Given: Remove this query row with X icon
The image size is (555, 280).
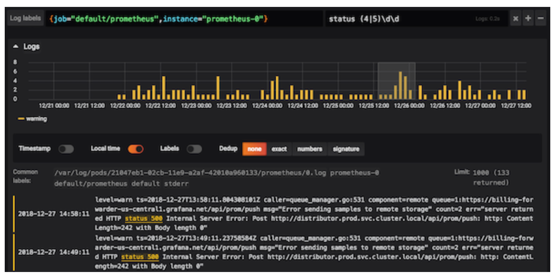Looking at the screenshot, I should coord(515,19).
